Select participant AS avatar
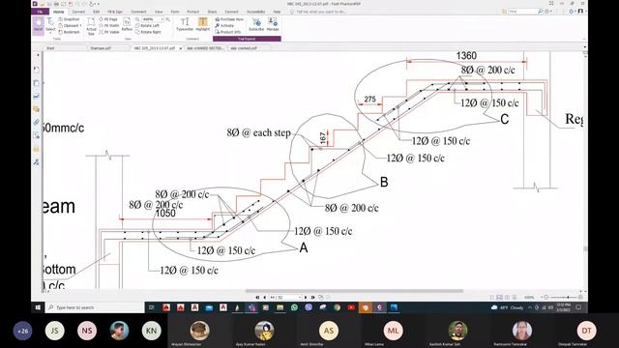Screen dimensions: 619x348 (329, 331)
